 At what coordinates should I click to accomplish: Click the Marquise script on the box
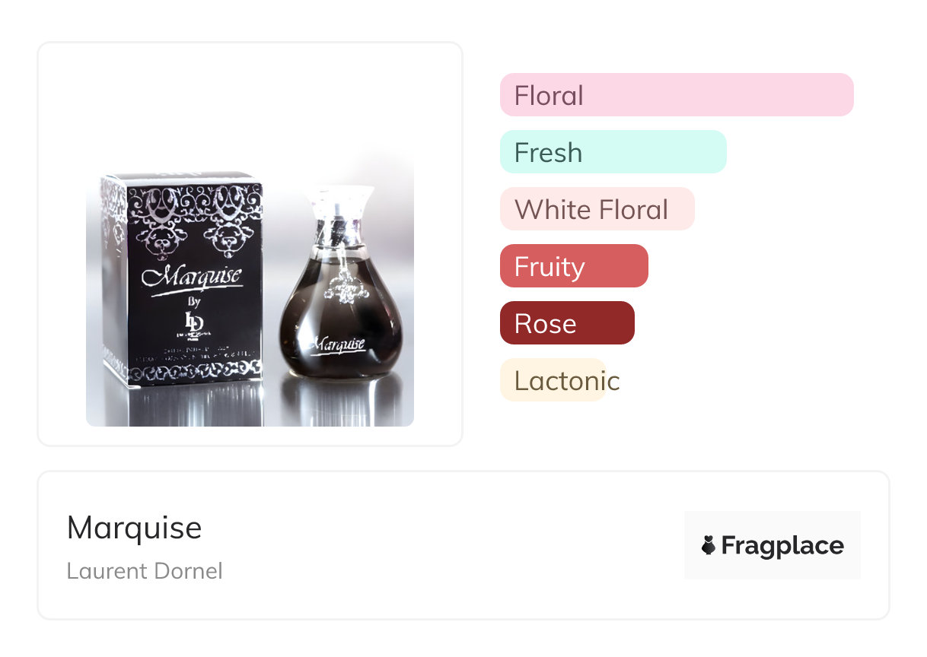(192, 277)
